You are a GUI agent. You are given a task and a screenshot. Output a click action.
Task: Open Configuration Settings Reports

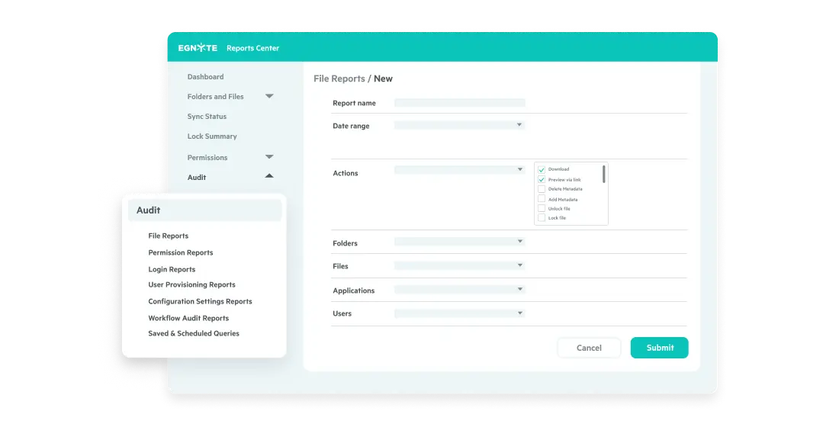200,301
